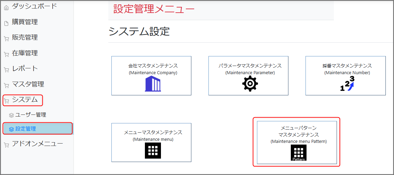The width and height of the screenshot is (394, 175).
Task: Click the grid icon under メニューマスタメンテナンス
Action: coord(153,150)
